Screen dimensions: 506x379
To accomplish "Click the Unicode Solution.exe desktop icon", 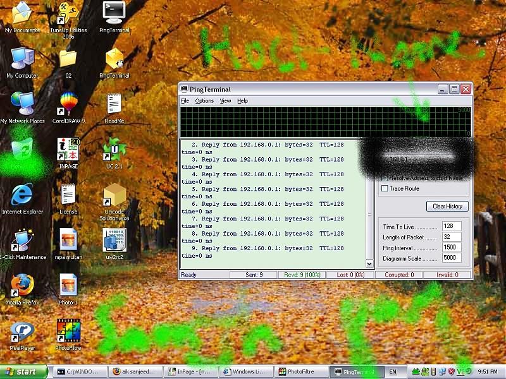I will point(114,195).
